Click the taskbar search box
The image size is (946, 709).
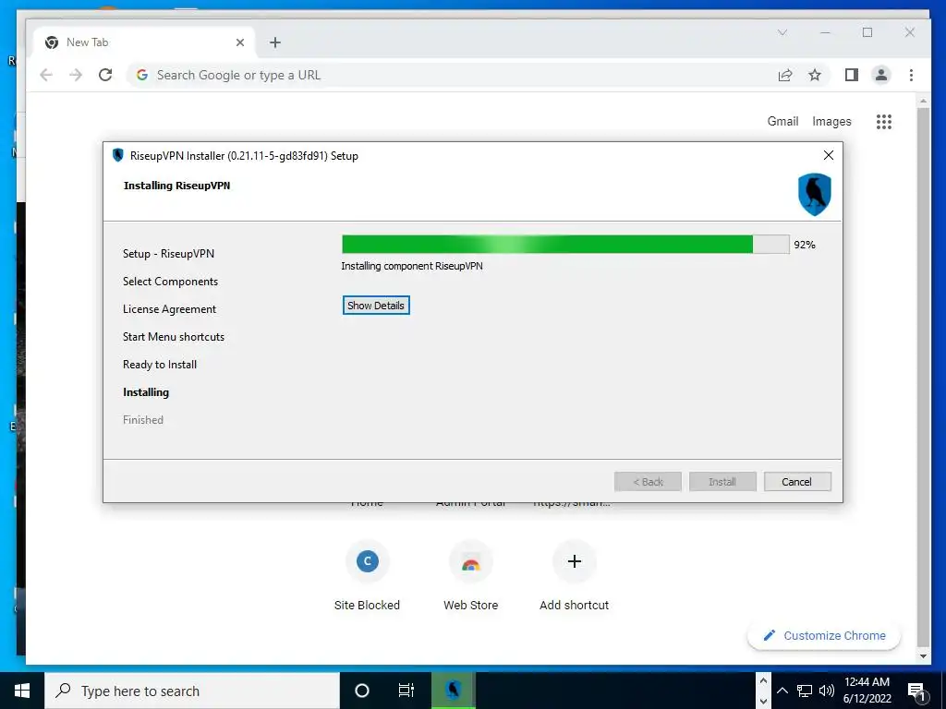pyautogui.click(x=192, y=691)
